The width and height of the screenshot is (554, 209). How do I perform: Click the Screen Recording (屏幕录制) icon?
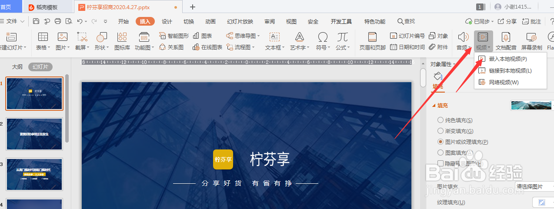coord(531,37)
